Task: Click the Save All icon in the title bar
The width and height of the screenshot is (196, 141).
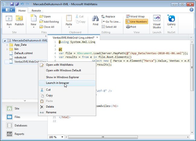Action: click(x=17, y=4)
